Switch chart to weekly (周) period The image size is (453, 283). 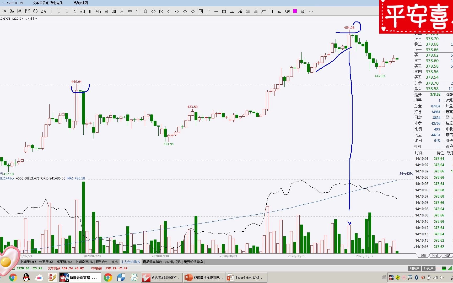pyautogui.click(x=114, y=11)
